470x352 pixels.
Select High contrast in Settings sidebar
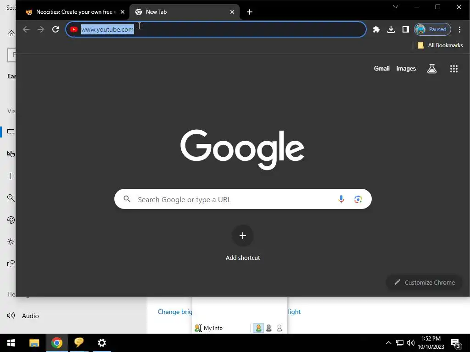click(11, 242)
